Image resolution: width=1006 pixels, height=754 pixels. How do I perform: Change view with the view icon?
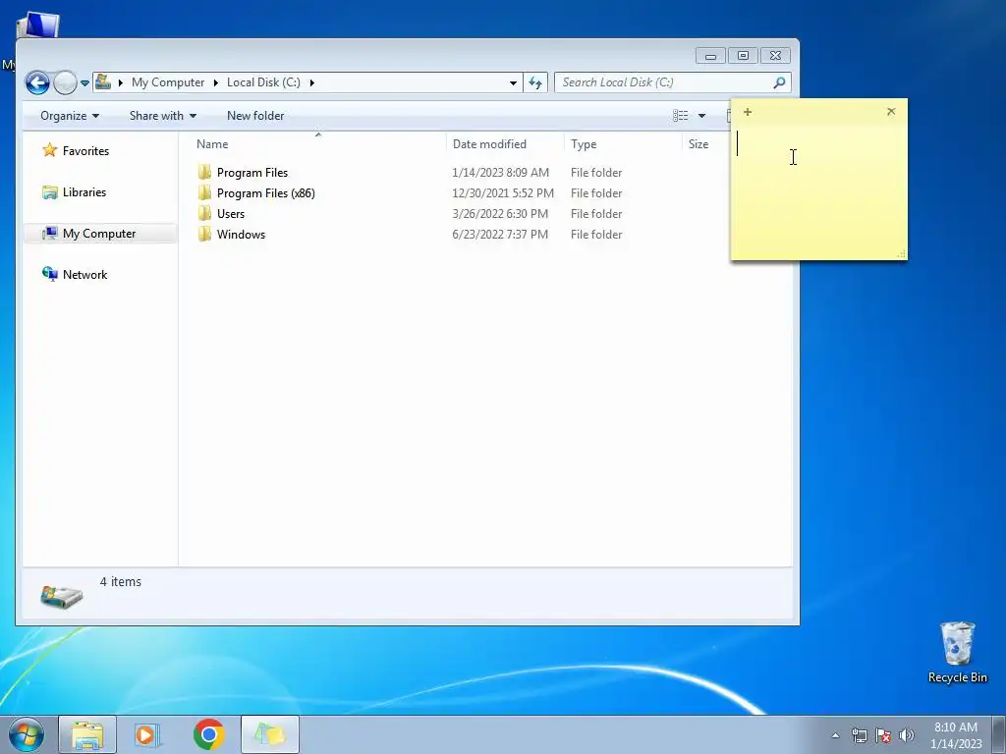[680, 116]
